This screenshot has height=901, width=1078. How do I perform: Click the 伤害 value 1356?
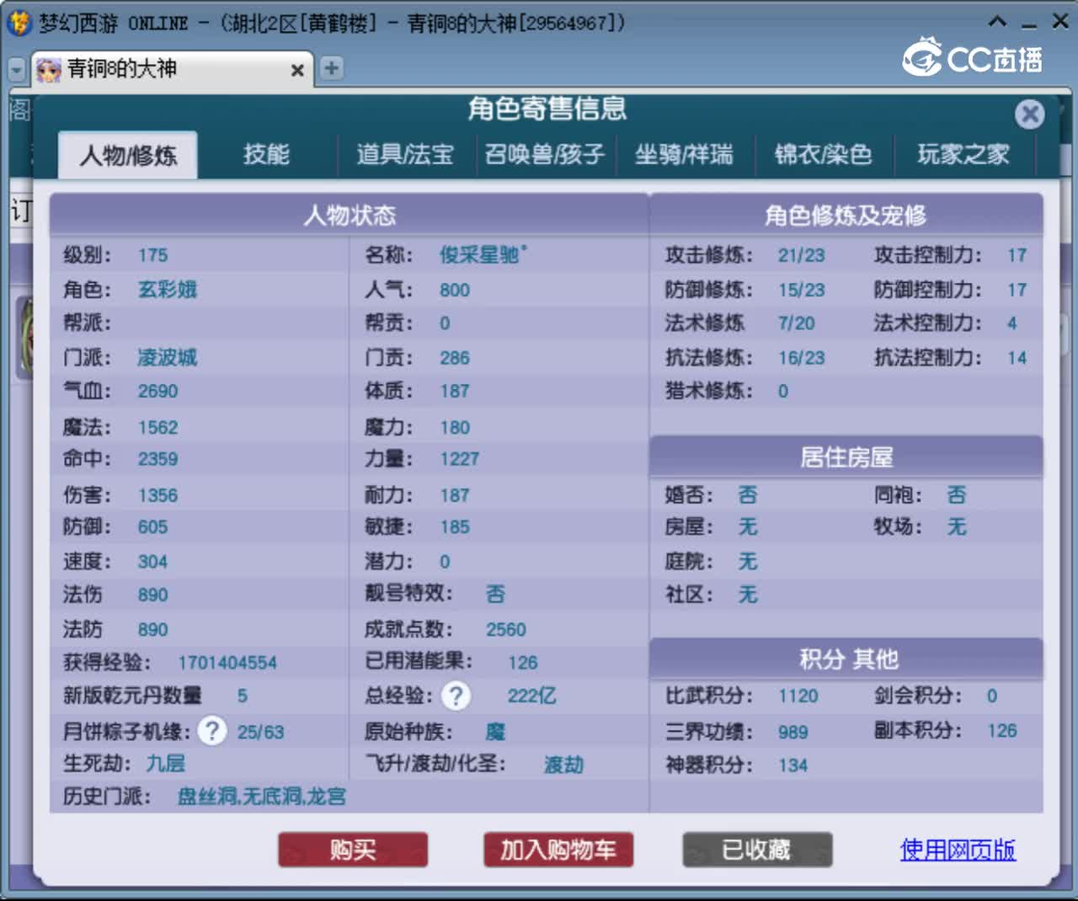pos(157,495)
